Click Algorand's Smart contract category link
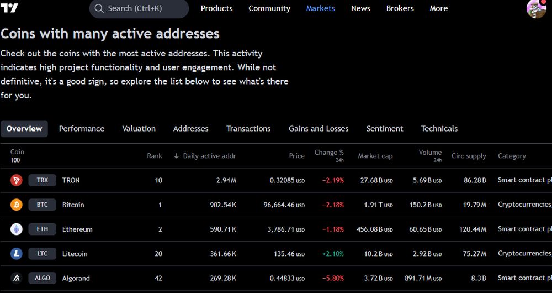The height and width of the screenshot is (293, 552). (524, 278)
